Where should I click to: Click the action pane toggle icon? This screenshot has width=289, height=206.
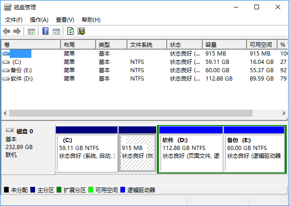coord(56,31)
